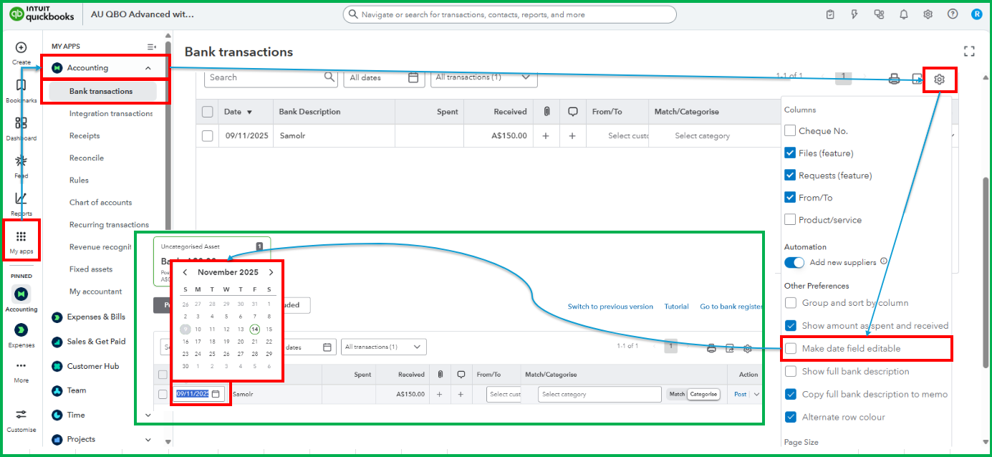This screenshot has width=992, height=457.
Task: Open the table settings gear icon
Action: pos(940,80)
